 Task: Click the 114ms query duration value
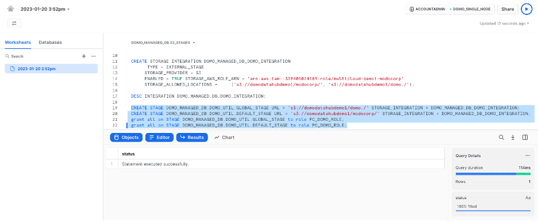pos(525,167)
